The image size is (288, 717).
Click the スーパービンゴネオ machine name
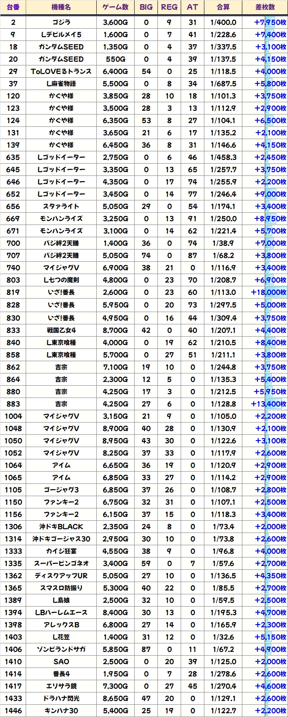tap(61, 564)
